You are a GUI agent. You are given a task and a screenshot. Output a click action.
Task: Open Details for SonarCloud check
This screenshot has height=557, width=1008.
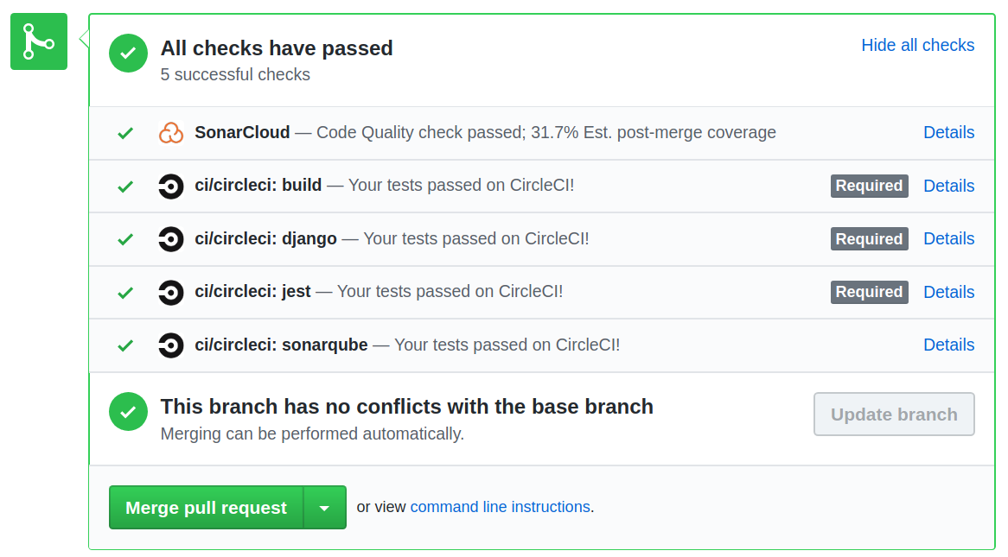click(948, 132)
